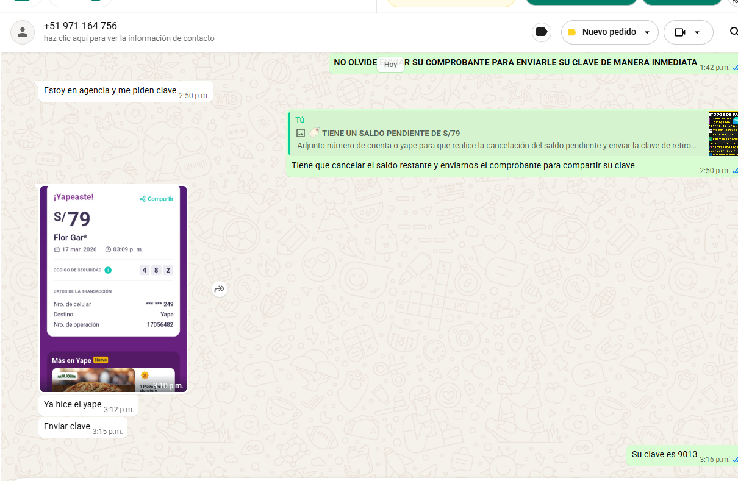
Task: Click the 'Ya hice el yape' message
Action: point(73,404)
